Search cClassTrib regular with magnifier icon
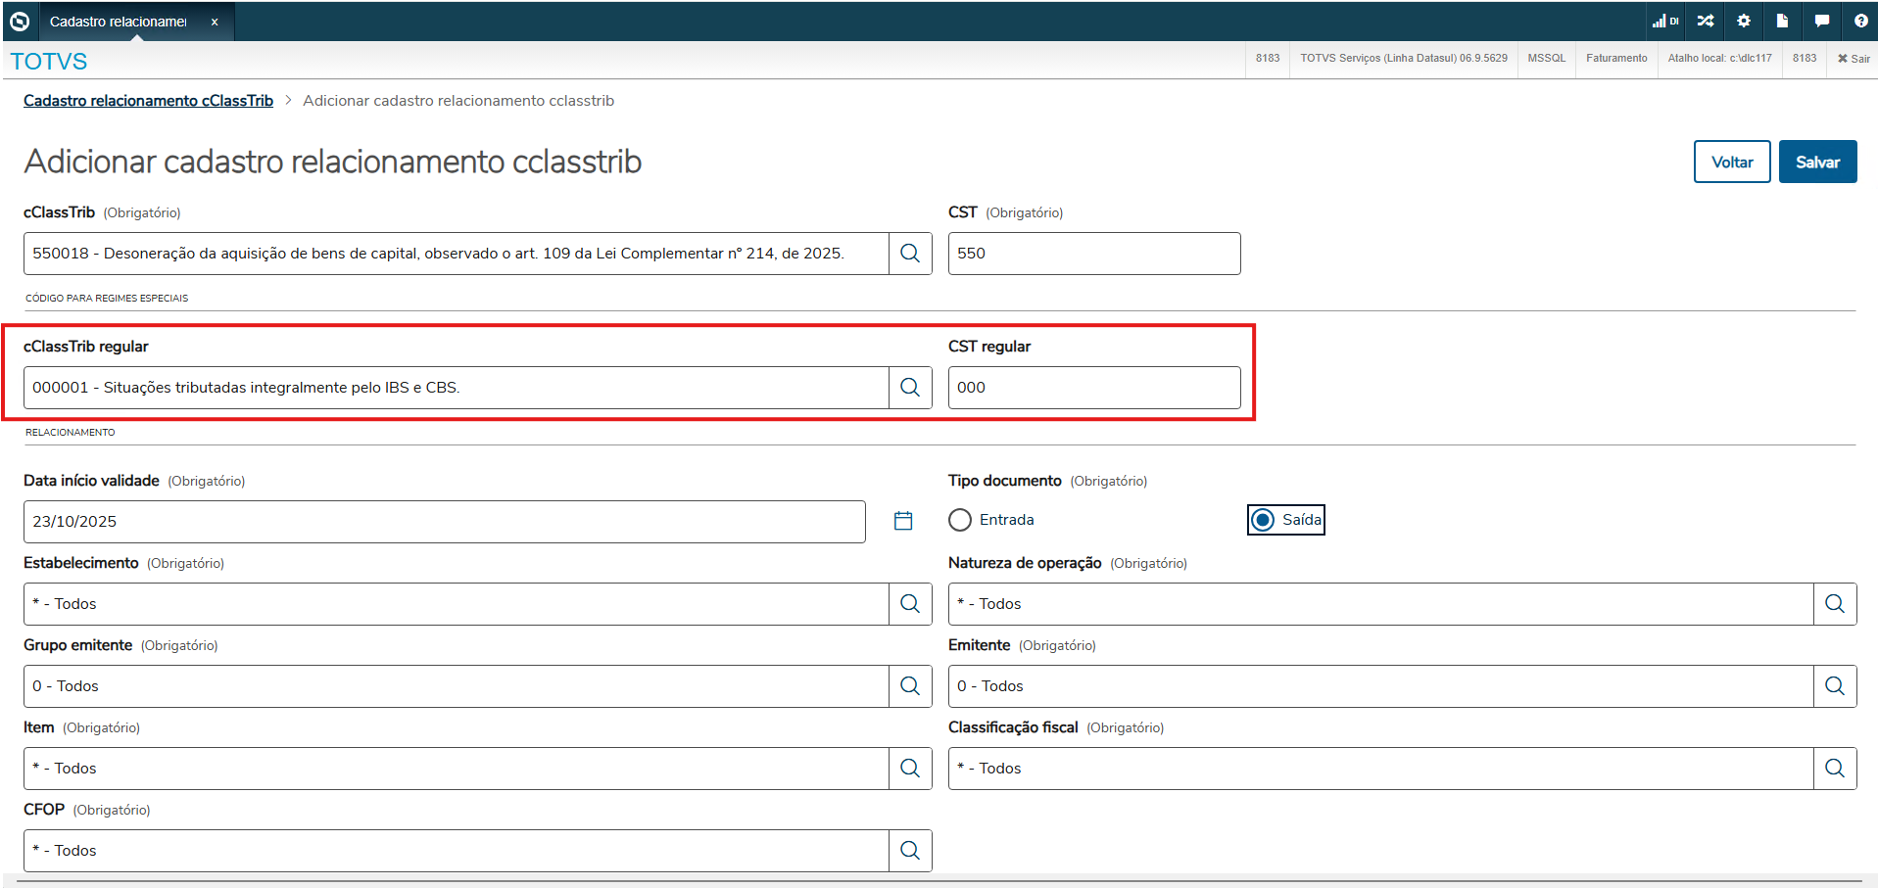The image size is (1878, 888). click(x=910, y=388)
